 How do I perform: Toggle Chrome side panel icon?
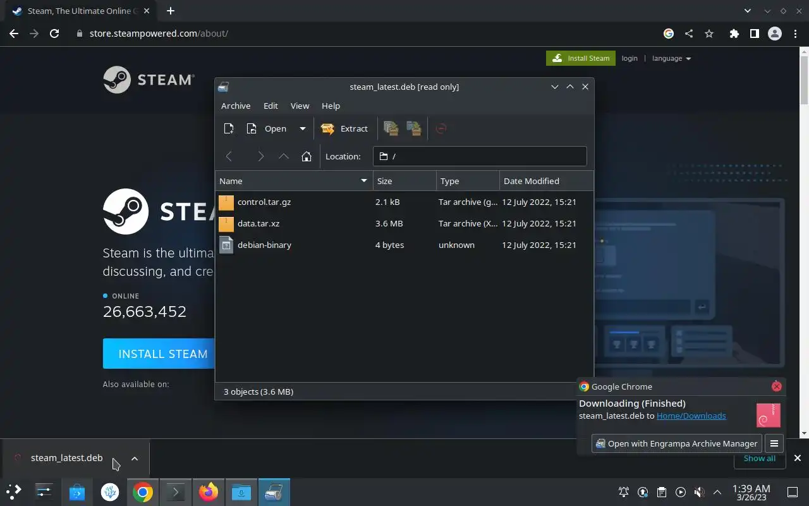pyautogui.click(x=754, y=34)
